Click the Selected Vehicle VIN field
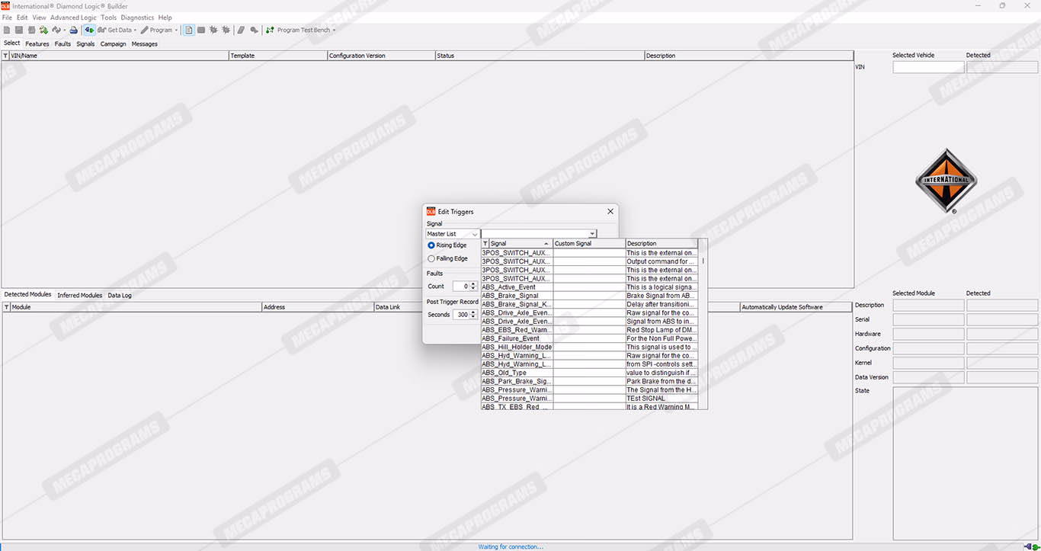The image size is (1041, 551). (x=928, y=67)
